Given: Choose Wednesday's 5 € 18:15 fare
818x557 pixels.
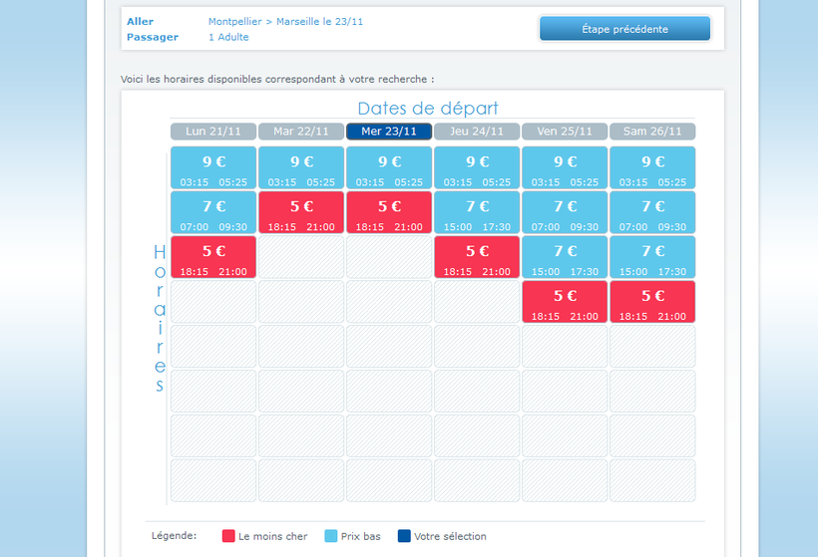Looking at the screenshot, I should point(389,213).
